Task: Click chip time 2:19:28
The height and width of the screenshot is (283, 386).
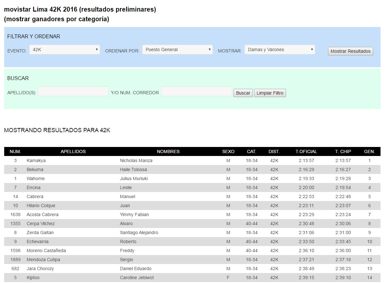Action: click(343, 178)
